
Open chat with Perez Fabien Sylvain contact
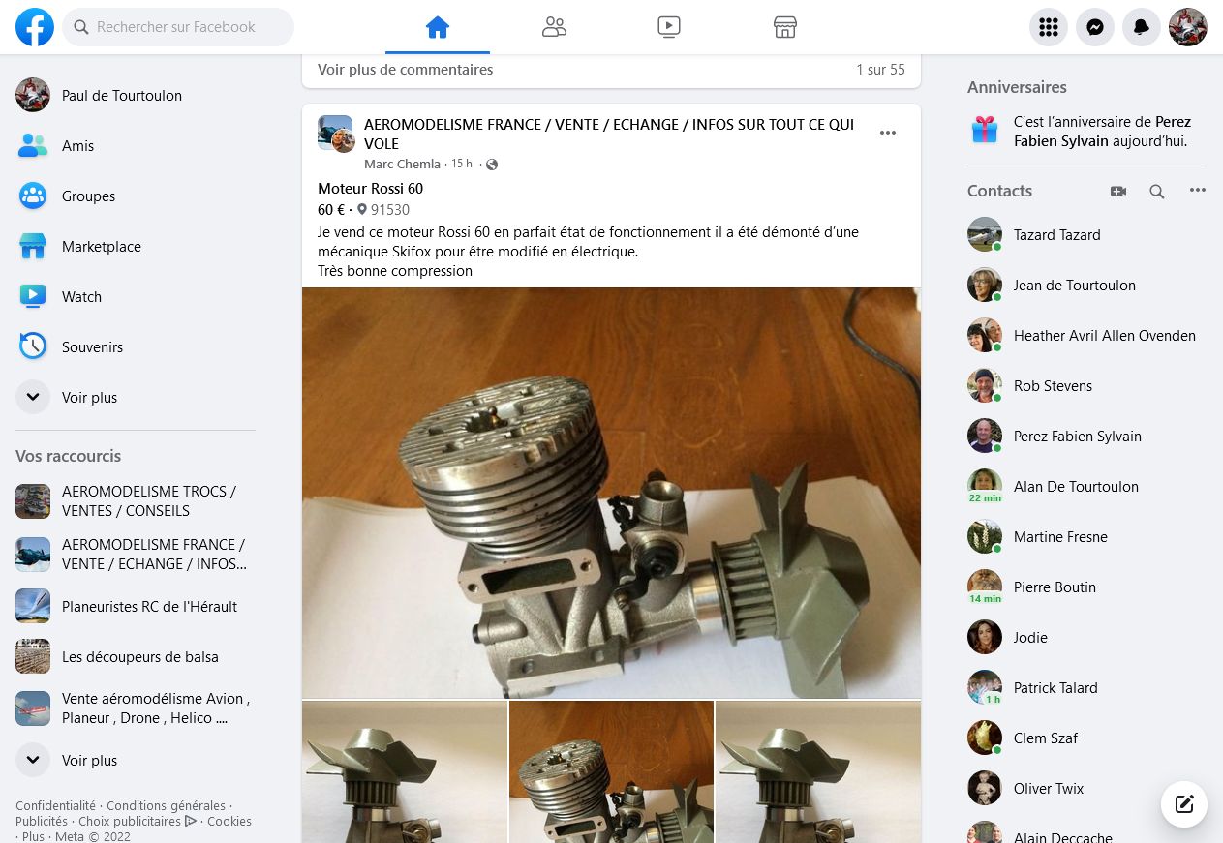(1087, 436)
